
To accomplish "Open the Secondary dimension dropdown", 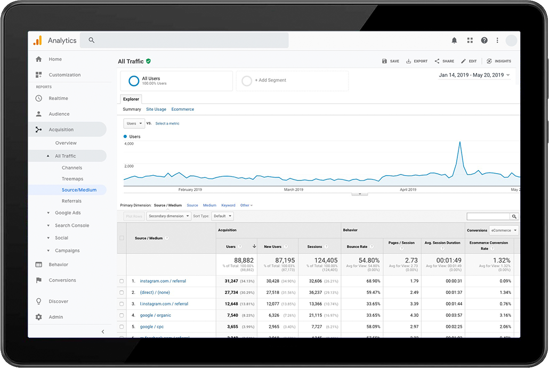I will point(169,216).
